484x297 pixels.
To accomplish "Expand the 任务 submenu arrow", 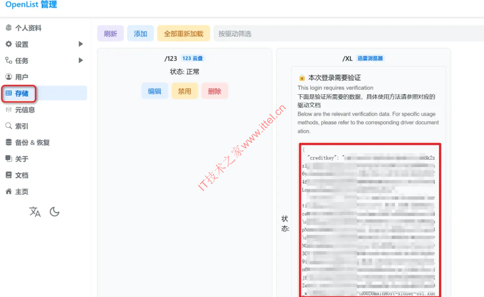I will click(x=80, y=60).
